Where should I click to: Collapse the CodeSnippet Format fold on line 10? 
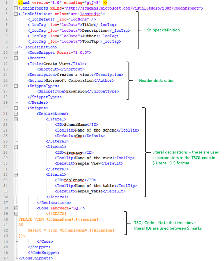point(16,53)
